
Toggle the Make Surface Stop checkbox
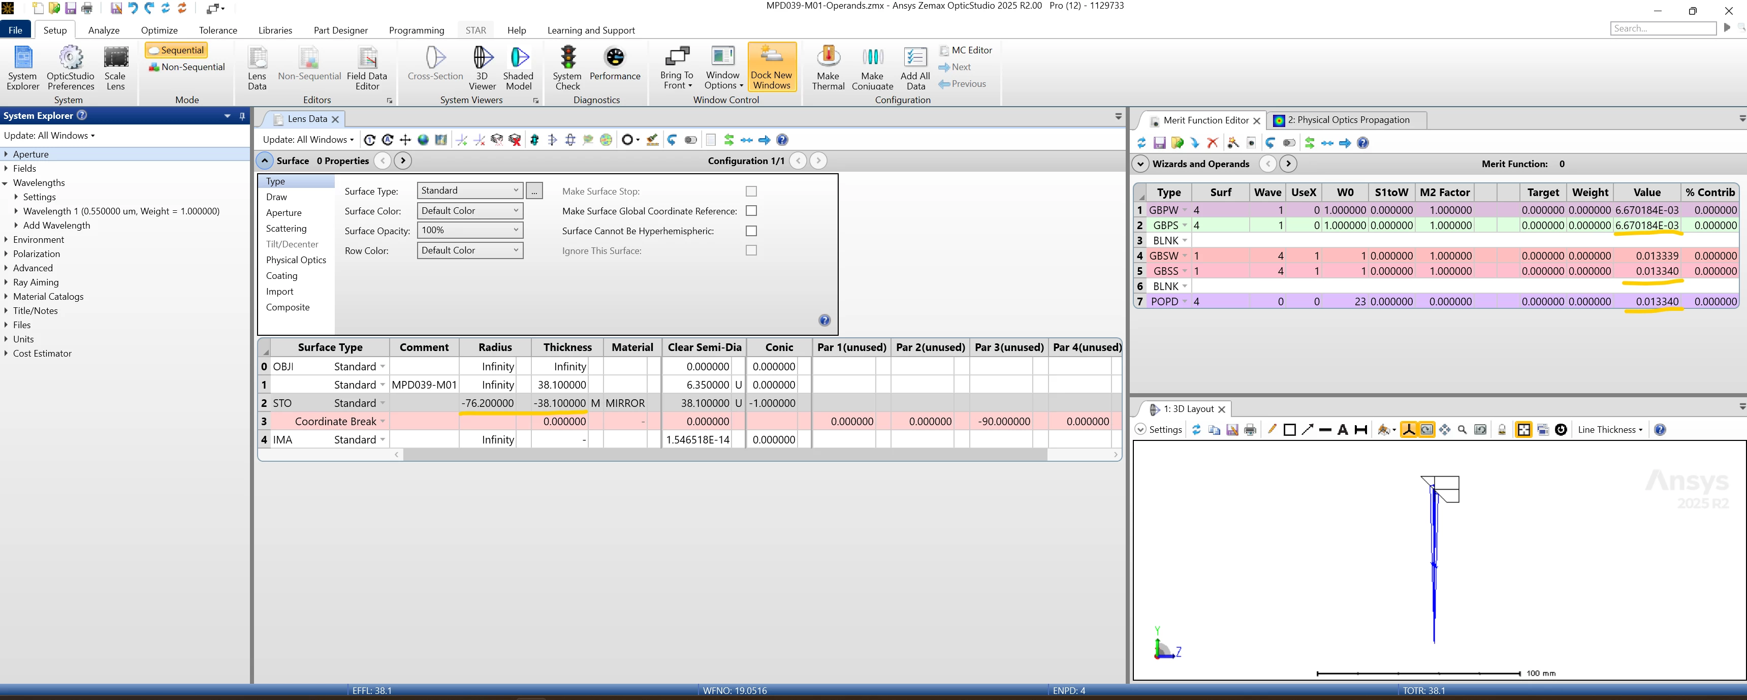(x=751, y=192)
